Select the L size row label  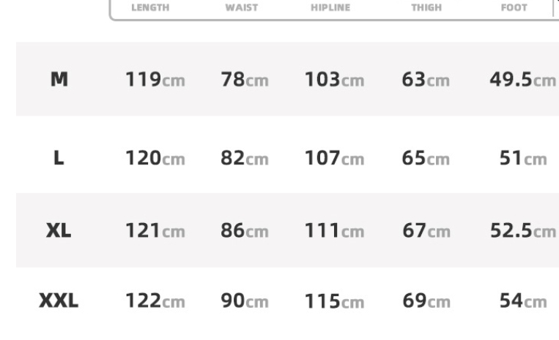(59, 157)
